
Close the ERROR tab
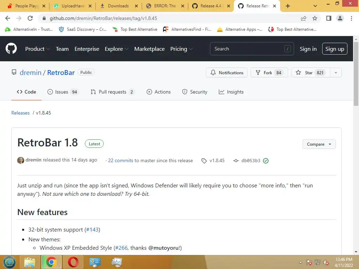pyautogui.click(x=182, y=6)
